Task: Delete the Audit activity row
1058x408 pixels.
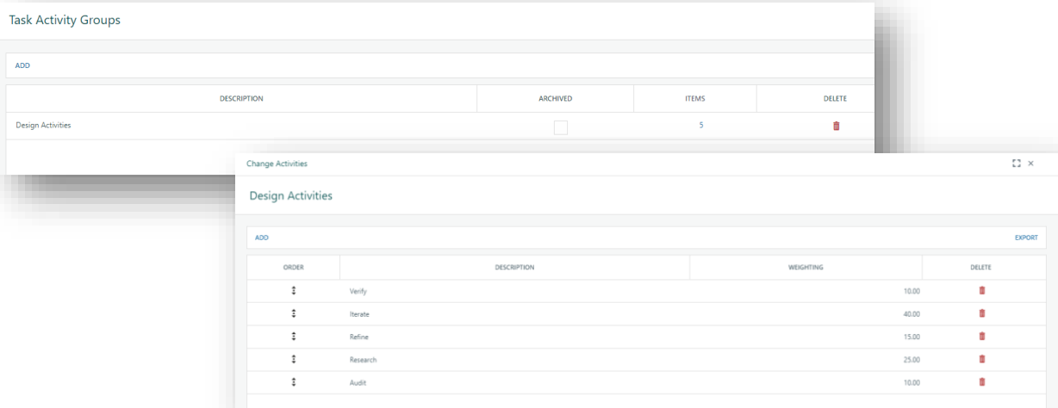Action: click(982, 382)
